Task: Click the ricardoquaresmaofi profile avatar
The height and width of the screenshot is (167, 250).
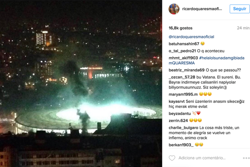Action: 174,9
